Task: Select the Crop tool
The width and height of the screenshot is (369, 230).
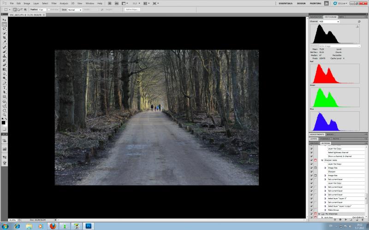Action: click(4, 38)
